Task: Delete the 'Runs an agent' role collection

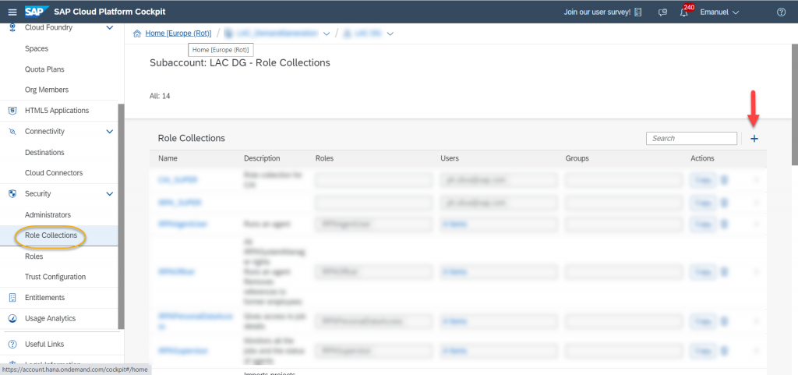Action: [724, 224]
